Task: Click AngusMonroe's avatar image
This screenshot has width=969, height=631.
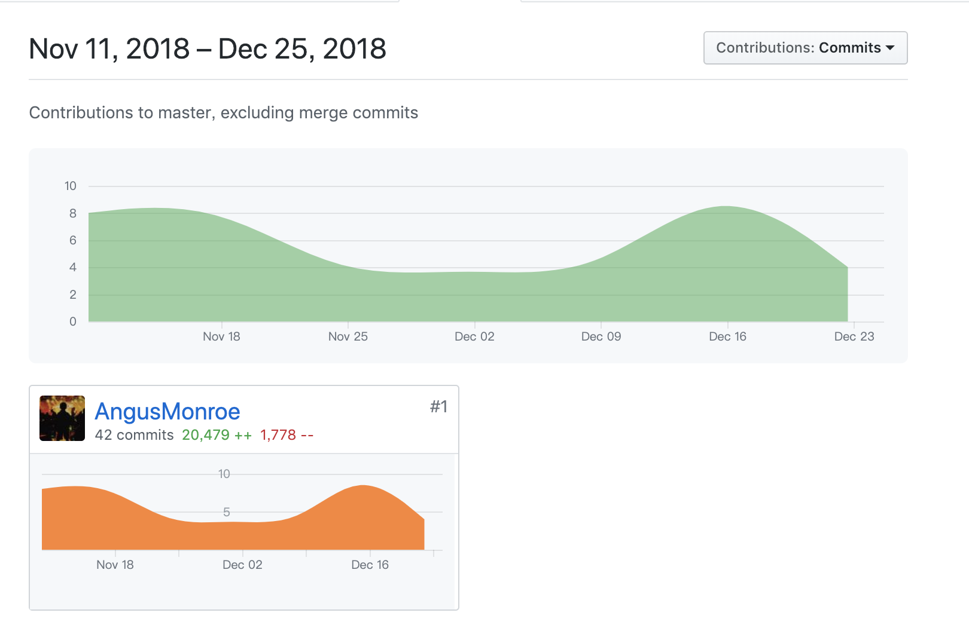Action: (x=62, y=418)
